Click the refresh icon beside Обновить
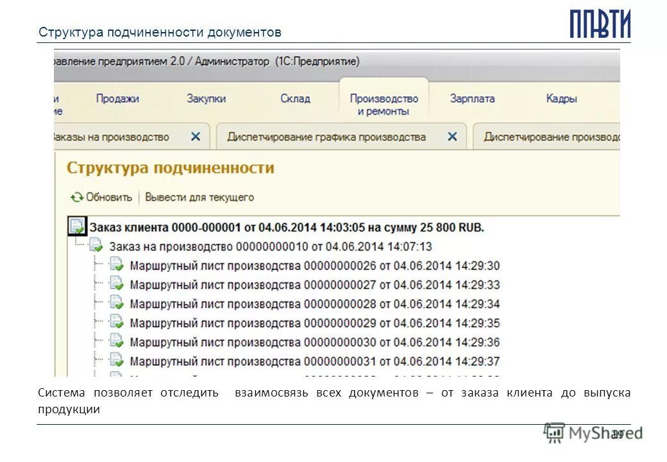Image resolution: width=667 pixels, height=462 pixels. coord(76,197)
